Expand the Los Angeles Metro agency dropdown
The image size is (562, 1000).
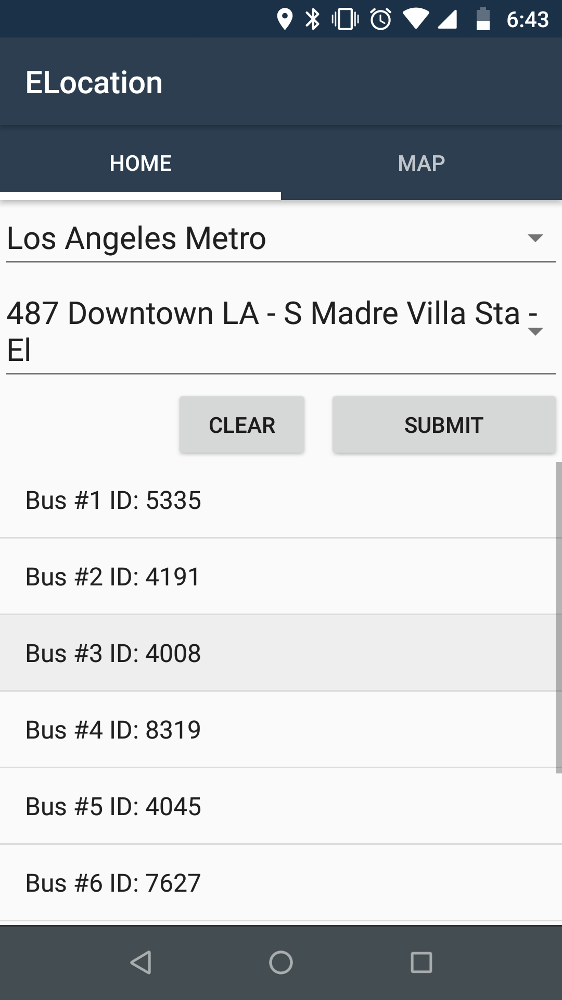click(x=281, y=239)
